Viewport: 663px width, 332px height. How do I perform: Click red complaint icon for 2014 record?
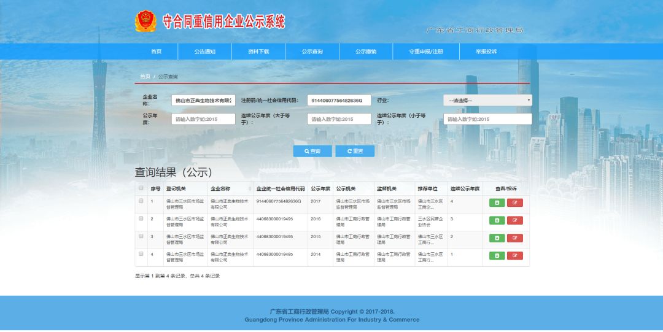pyautogui.click(x=514, y=256)
